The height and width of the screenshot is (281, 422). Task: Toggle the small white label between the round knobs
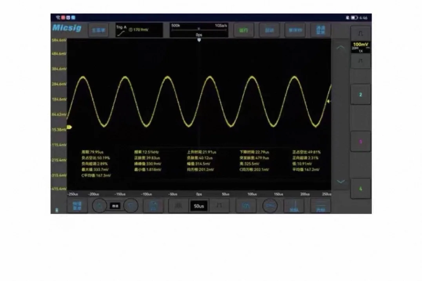point(115,206)
